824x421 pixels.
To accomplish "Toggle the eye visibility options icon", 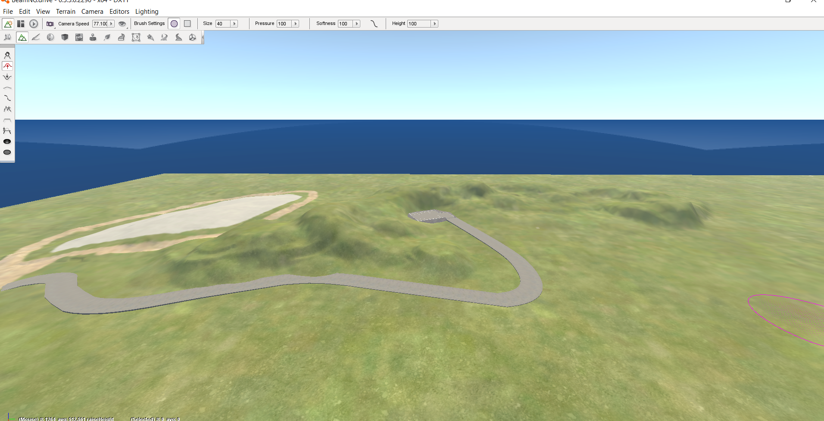I will (122, 24).
